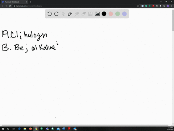Open the white-blue extension icon
This screenshot has height=131, width=174.
(142, 6)
